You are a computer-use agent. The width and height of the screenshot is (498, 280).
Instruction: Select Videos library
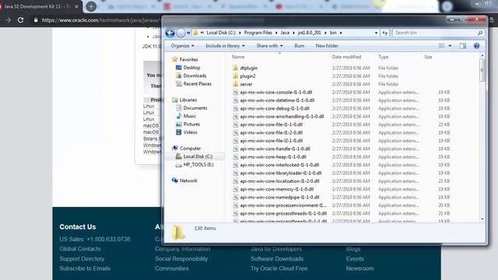[x=190, y=132]
